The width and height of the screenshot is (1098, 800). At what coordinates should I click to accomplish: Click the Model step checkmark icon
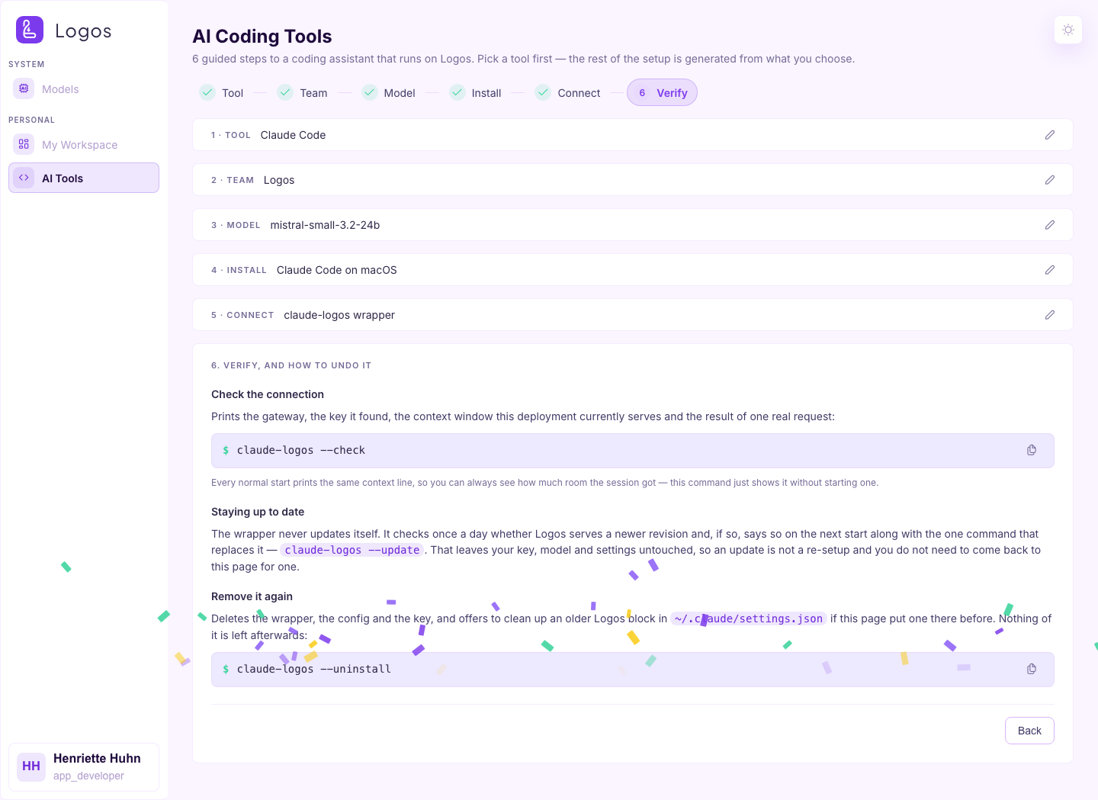[x=370, y=92]
